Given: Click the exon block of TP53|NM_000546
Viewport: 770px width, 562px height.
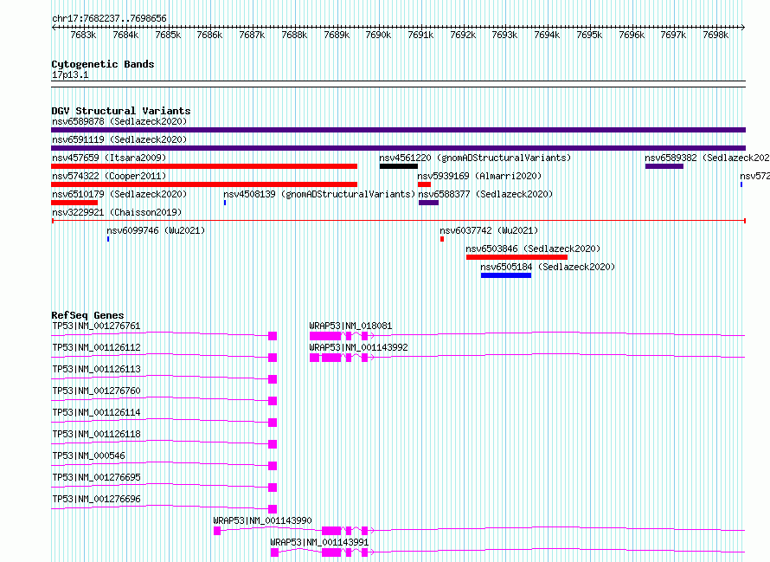Looking at the screenshot, I should click(273, 466).
